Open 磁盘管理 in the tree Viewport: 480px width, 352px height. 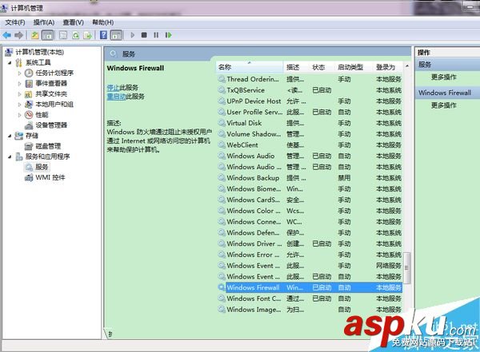click(x=48, y=146)
